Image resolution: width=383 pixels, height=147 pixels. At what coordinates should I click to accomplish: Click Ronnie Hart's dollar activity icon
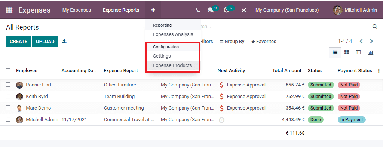[x=221, y=85]
